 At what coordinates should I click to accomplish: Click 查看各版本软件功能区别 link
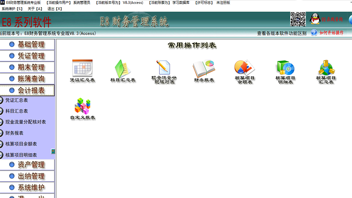tap(282, 33)
